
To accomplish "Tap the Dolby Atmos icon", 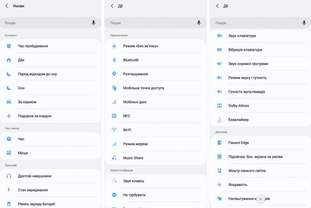I will 219,105.
